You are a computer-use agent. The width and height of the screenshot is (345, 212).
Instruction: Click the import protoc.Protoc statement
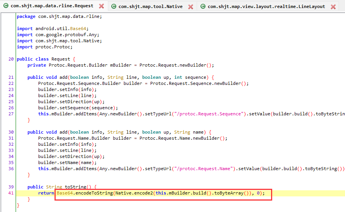(45, 47)
